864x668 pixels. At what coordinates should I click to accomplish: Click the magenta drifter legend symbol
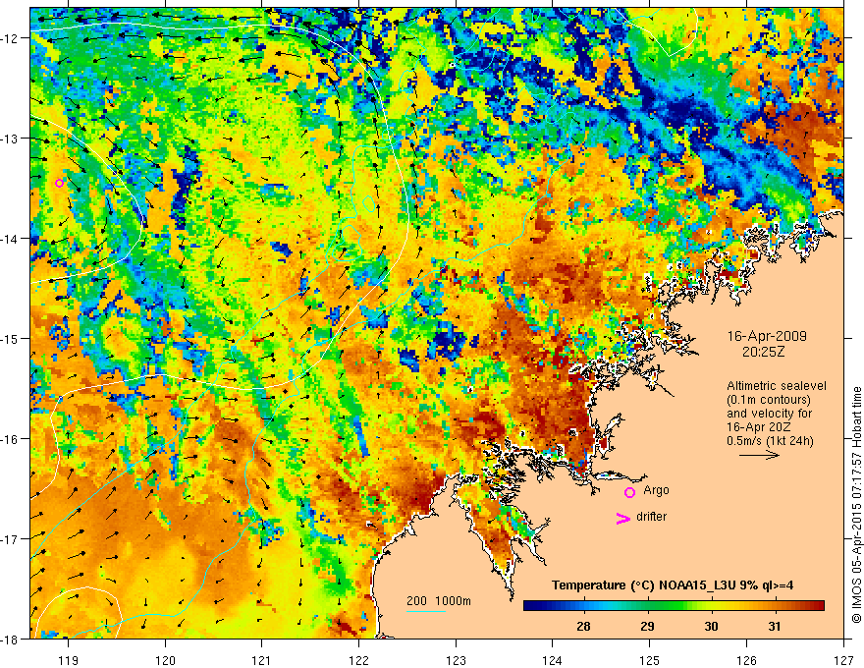[622, 518]
